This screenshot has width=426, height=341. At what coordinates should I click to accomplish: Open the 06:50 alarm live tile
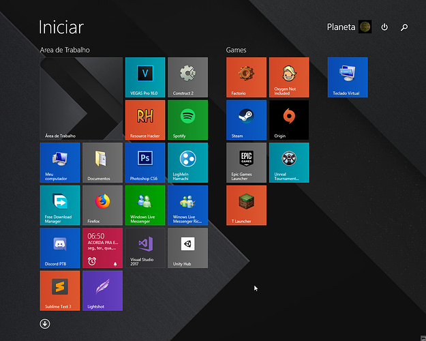click(102, 248)
